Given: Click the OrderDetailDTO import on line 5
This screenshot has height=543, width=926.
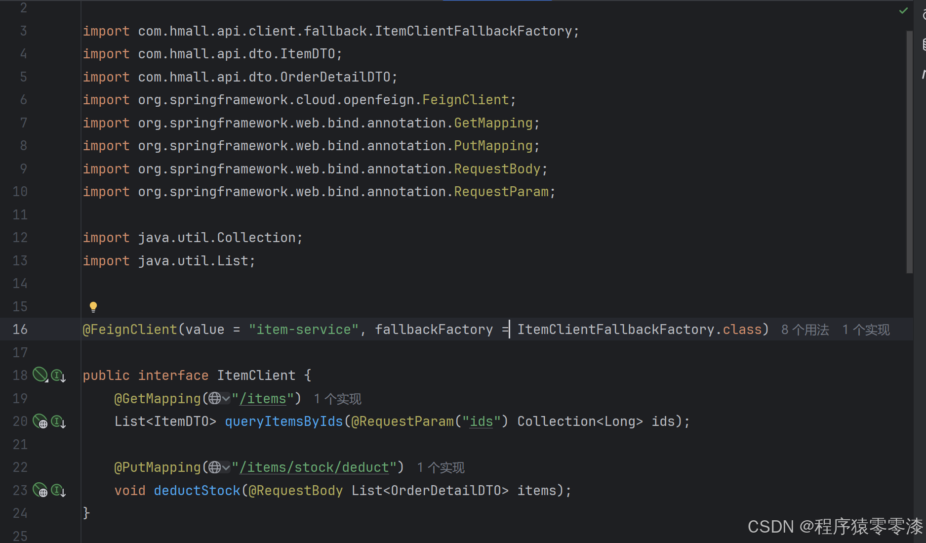Looking at the screenshot, I should pos(240,77).
